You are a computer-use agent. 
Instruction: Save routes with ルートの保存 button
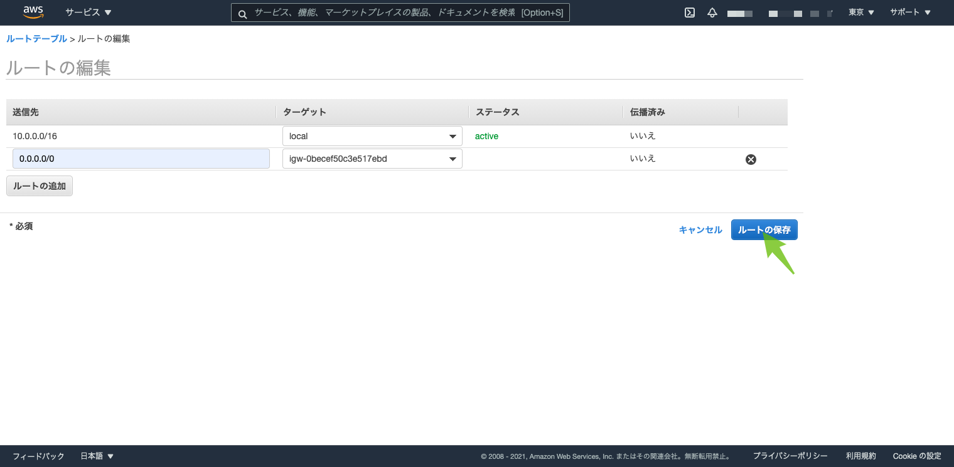point(764,230)
